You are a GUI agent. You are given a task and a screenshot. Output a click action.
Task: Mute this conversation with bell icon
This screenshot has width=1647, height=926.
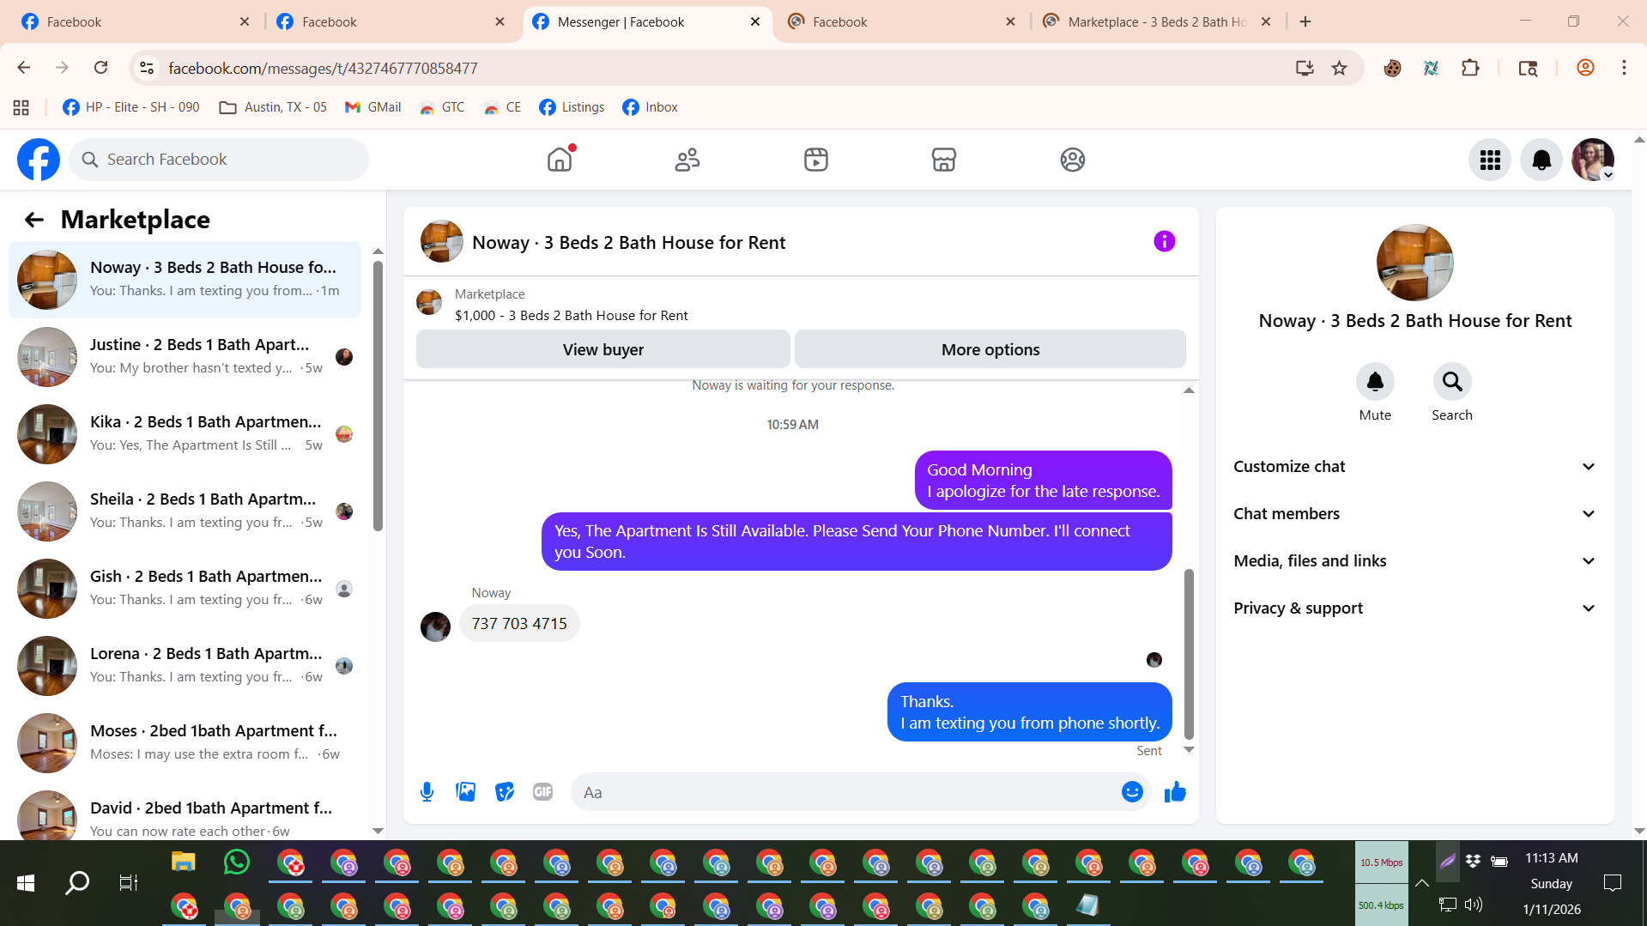(1375, 382)
